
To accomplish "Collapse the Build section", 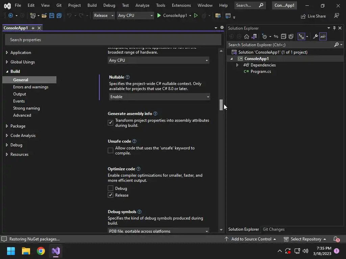I will point(7,71).
